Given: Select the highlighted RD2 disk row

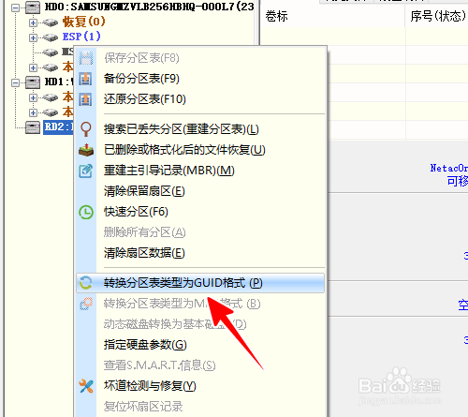Looking at the screenshot, I should (x=58, y=127).
